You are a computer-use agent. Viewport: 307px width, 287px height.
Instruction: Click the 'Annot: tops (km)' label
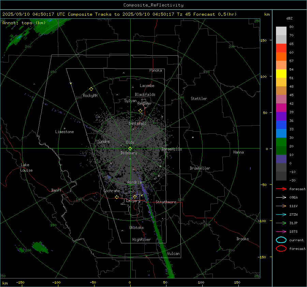click(x=24, y=23)
